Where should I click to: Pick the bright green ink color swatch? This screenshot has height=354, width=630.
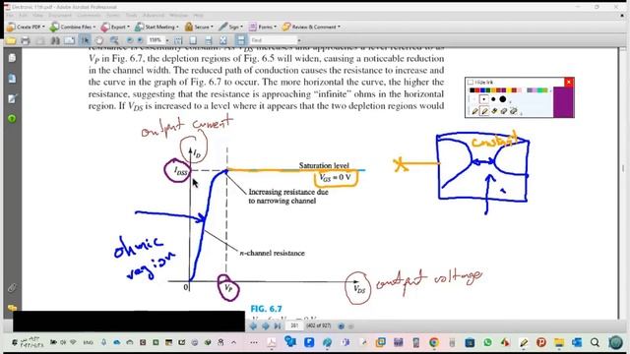pyautogui.click(x=539, y=90)
